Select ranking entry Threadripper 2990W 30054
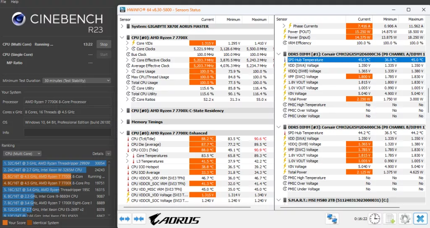430x228 pixels. point(54,163)
